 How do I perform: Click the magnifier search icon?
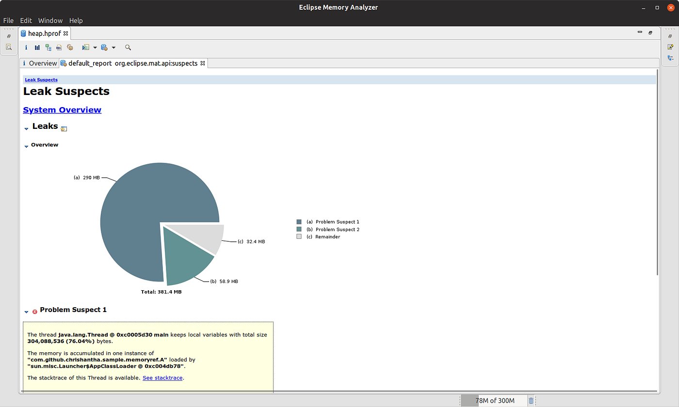click(128, 47)
